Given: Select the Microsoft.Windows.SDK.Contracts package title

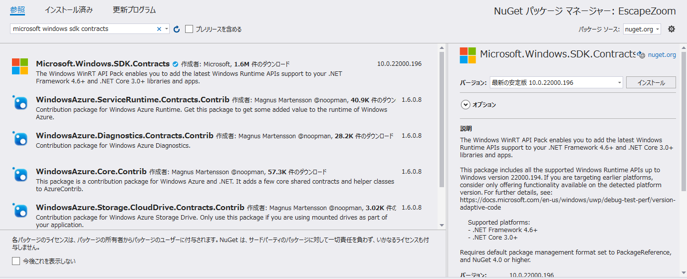Looking at the screenshot, I should click(103, 64).
